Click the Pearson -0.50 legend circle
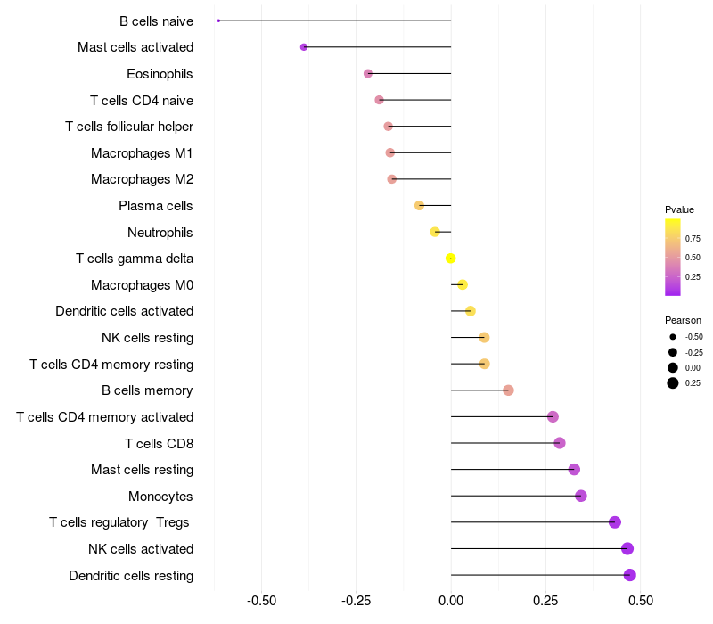This screenshot has width=713, height=624. coord(673,337)
